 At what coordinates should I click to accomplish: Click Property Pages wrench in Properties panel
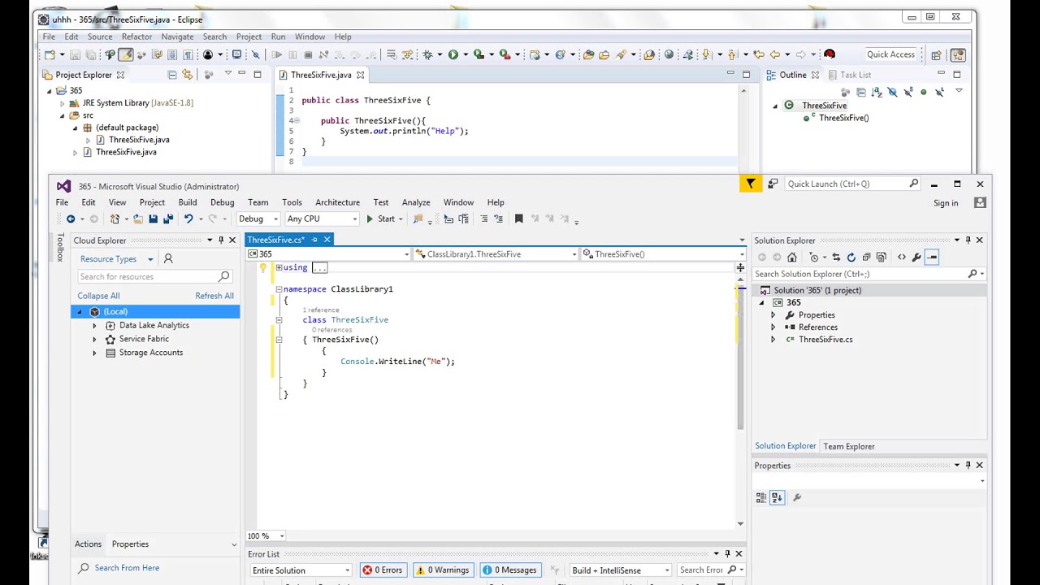[796, 497]
